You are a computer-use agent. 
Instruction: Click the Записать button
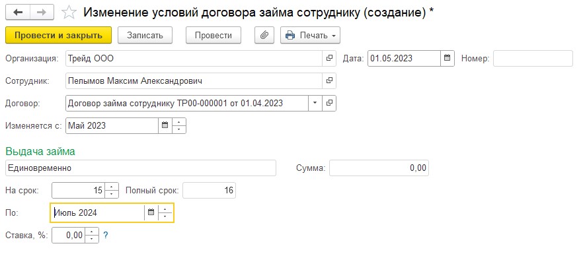[x=145, y=35]
